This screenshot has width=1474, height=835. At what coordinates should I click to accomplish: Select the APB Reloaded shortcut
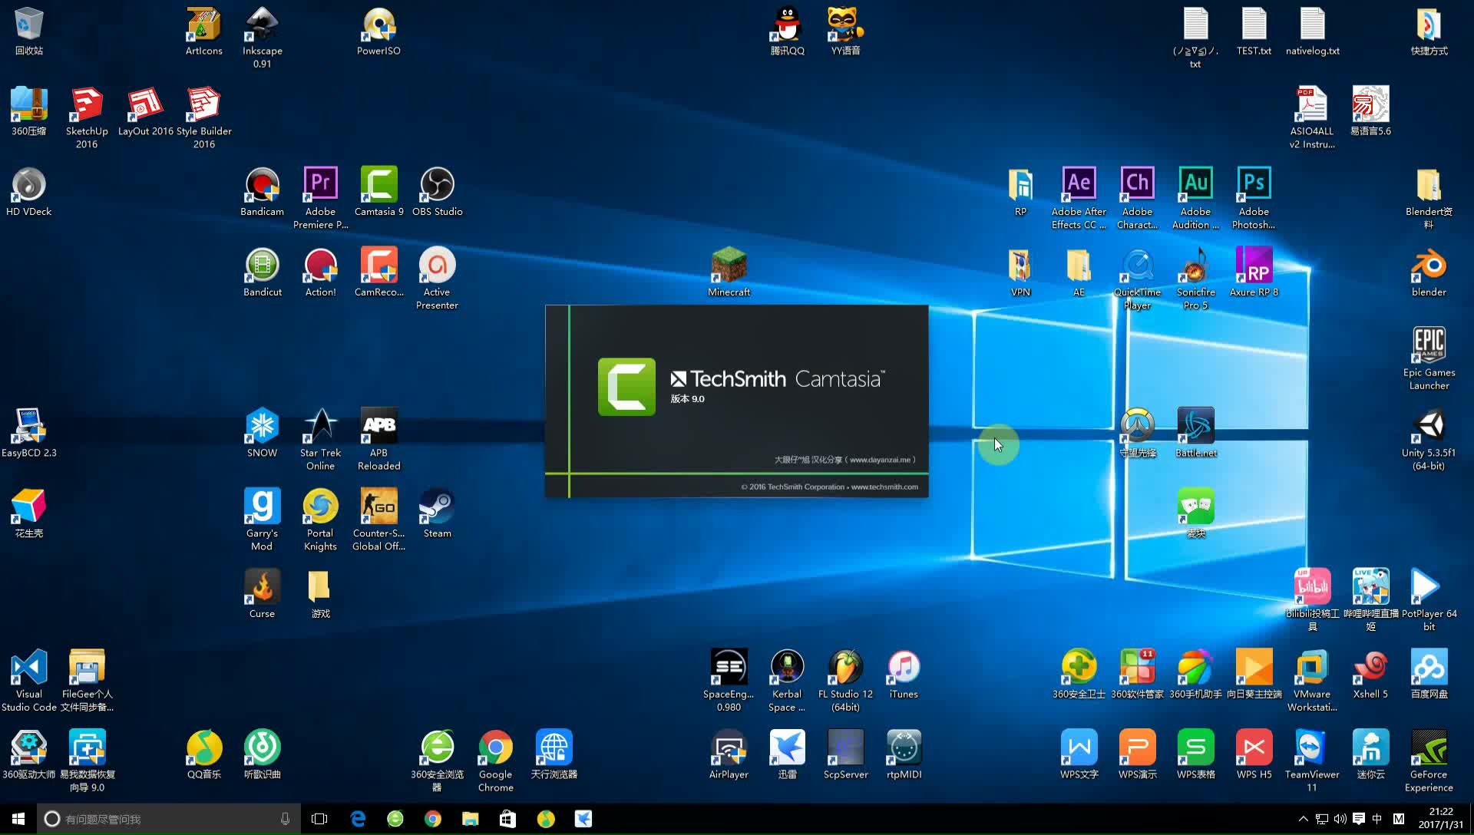pyautogui.click(x=378, y=440)
